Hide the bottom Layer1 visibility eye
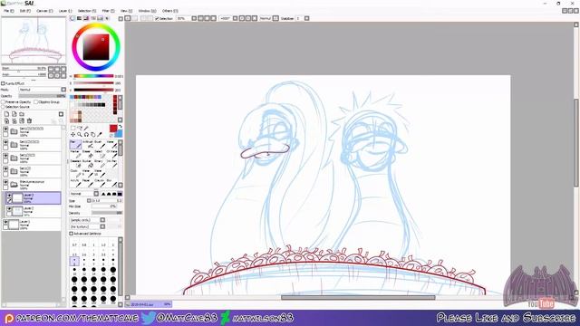Image resolution: width=580 pixels, height=326 pixels. (5, 222)
